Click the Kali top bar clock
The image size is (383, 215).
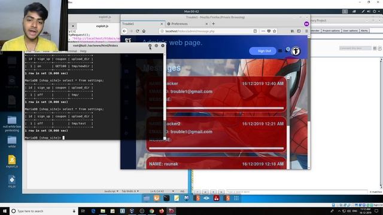coord(191,11)
